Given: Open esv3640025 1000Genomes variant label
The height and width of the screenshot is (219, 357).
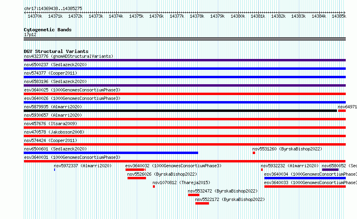Looking at the screenshot, I should 72,90.
